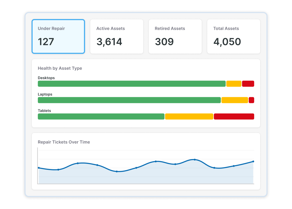Image resolution: width=292 pixels, height=209 pixels.
Task: Select the small red Laptops bar segment
Action: point(251,100)
